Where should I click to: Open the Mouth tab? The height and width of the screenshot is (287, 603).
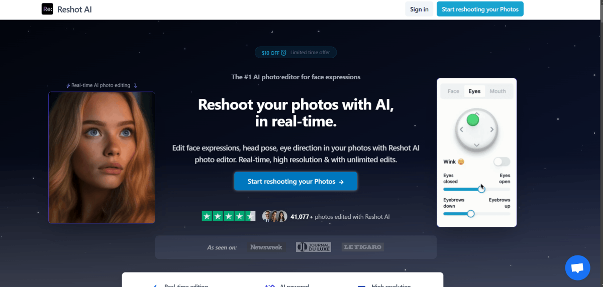(498, 91)
